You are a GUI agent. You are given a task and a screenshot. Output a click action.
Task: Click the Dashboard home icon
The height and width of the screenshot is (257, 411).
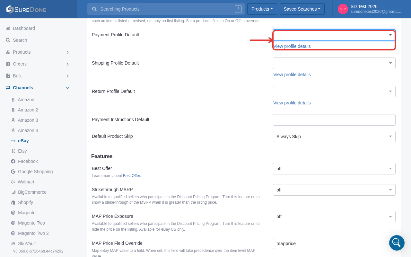(x=8, y=28)
